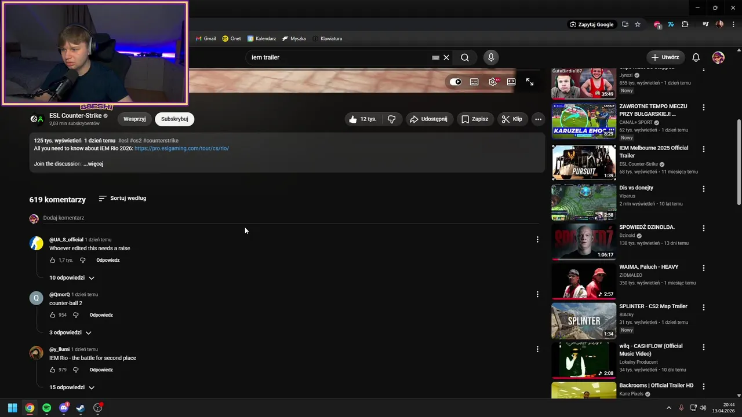This screenshot has width=742, height=417.
Task: Like the counter-ball 2 comment
Action: (x=53, y=315)
